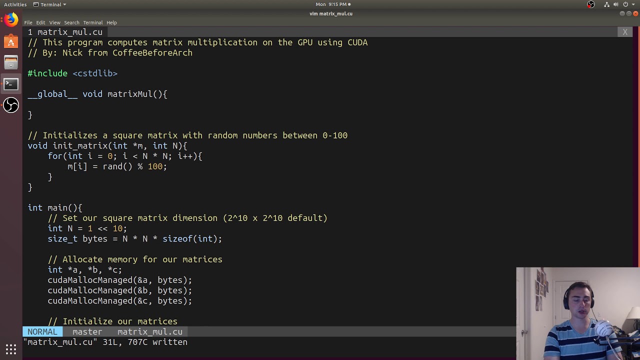Click the comment about random numbers between 0-100
Viewport: 640px width, 360px height.
point(187,135)
